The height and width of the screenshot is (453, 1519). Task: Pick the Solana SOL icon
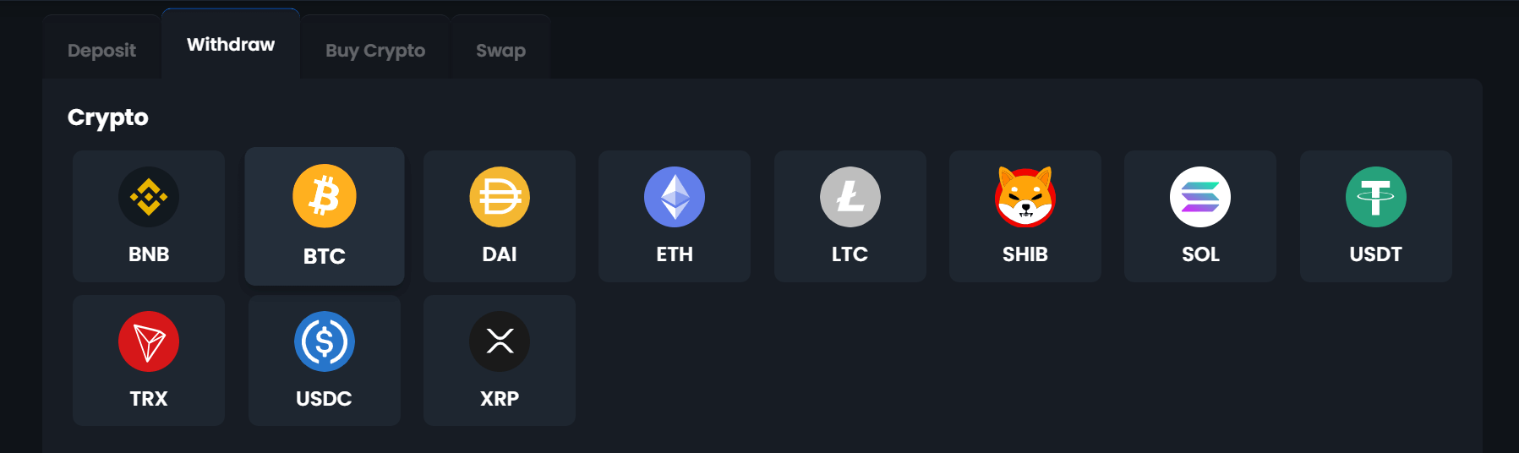pos(1200,197)
